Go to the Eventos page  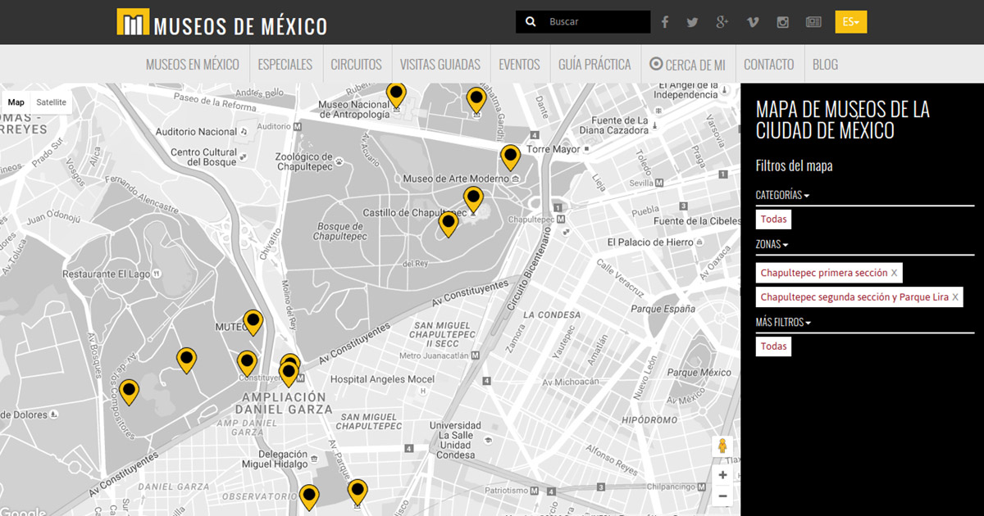pyautogui.click(x=519, y=65)
